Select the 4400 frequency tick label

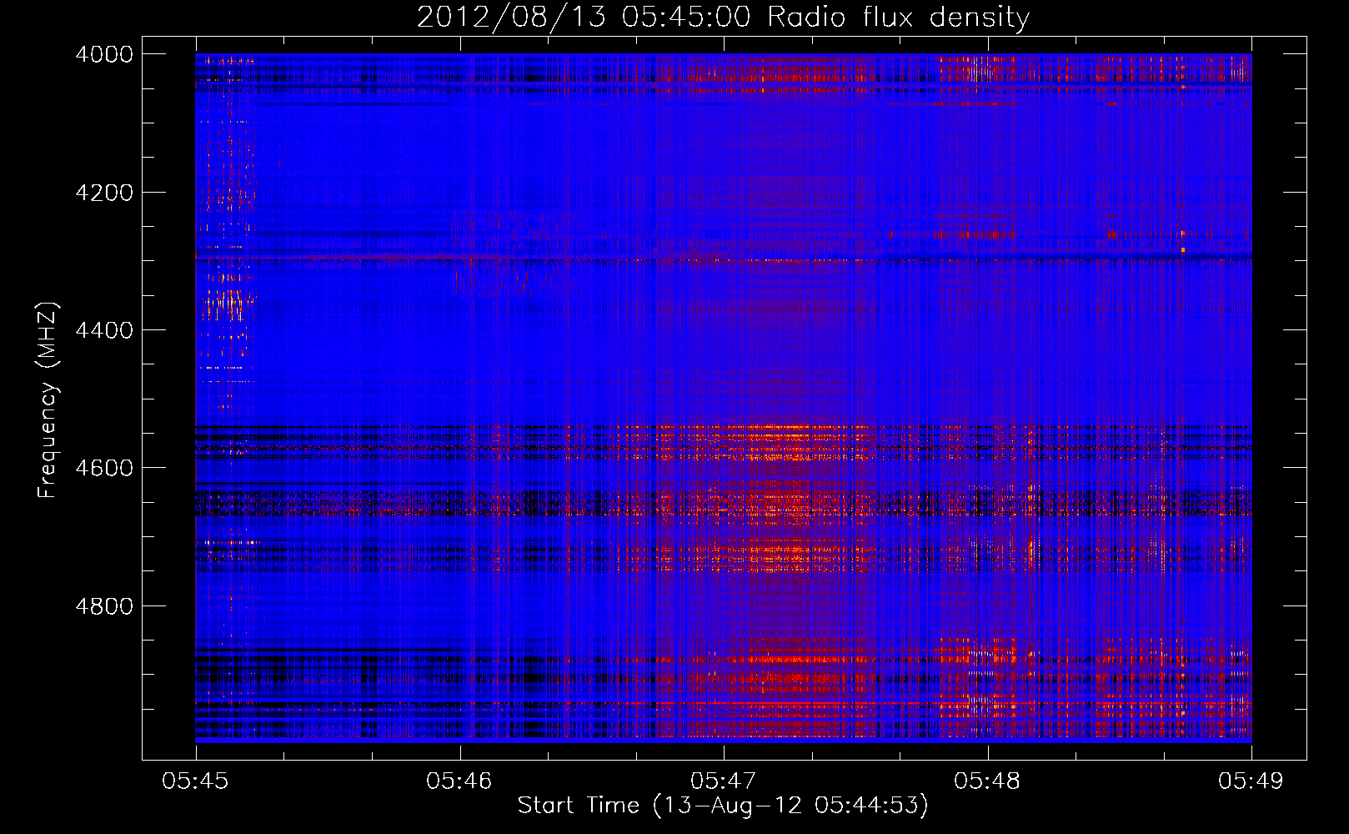(104, 330)
